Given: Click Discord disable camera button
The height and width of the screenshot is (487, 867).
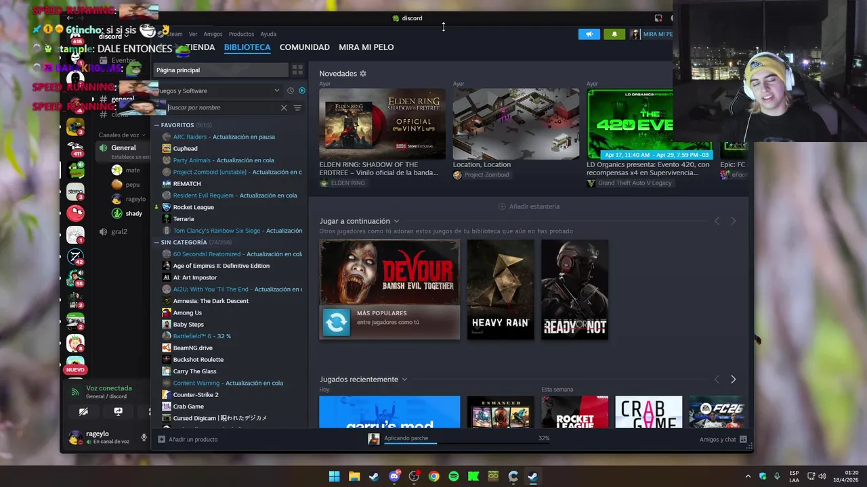Looking at the screenshot, I should click(83, 411).
